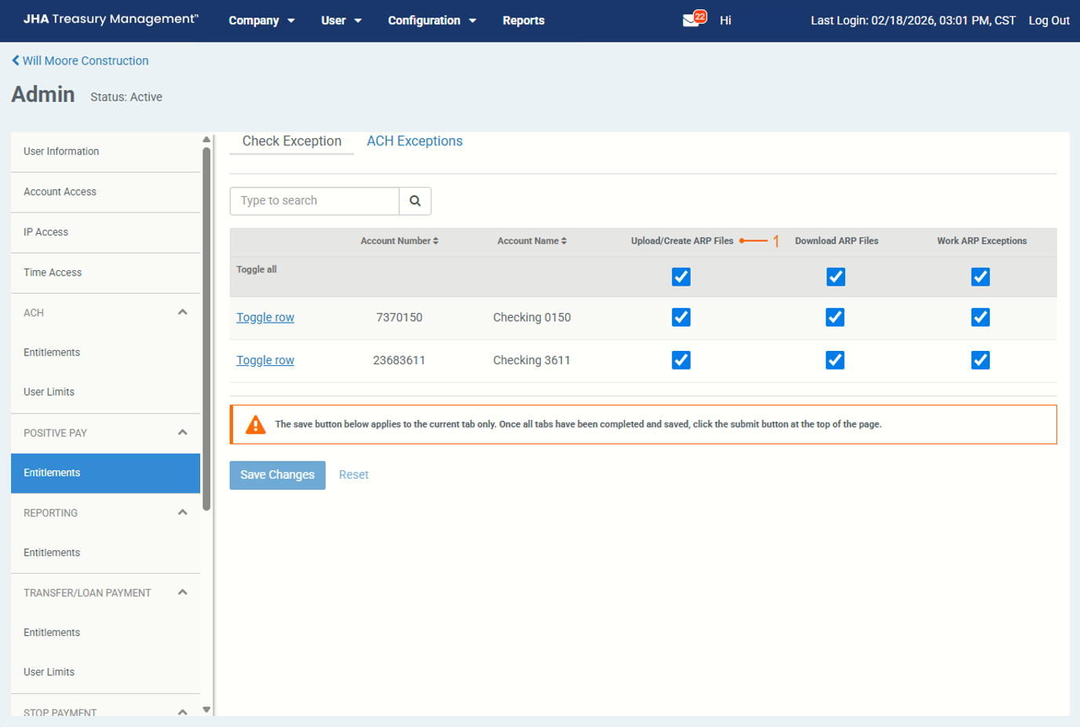Open the Company dropdown menu
This screenshot has width=1080, height=727.
point(261,20)
